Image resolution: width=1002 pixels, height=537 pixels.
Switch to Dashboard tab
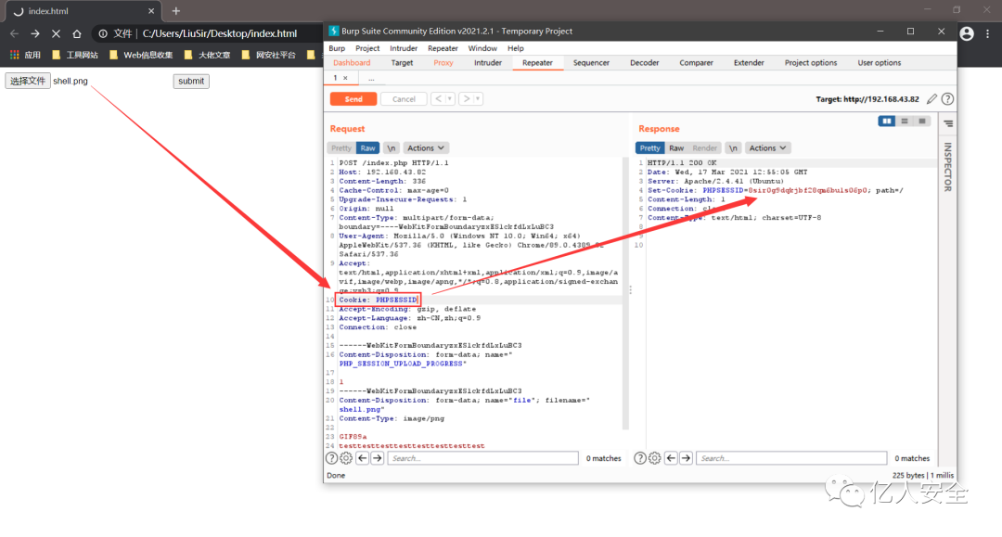(x=352, y=62)
